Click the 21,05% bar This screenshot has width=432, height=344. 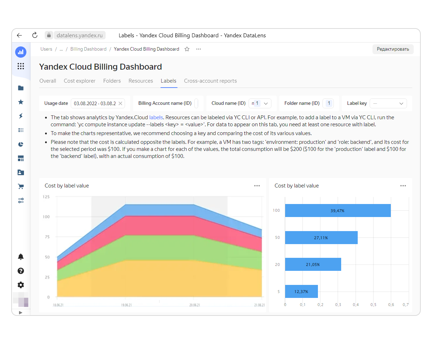[x=313, y=265]
